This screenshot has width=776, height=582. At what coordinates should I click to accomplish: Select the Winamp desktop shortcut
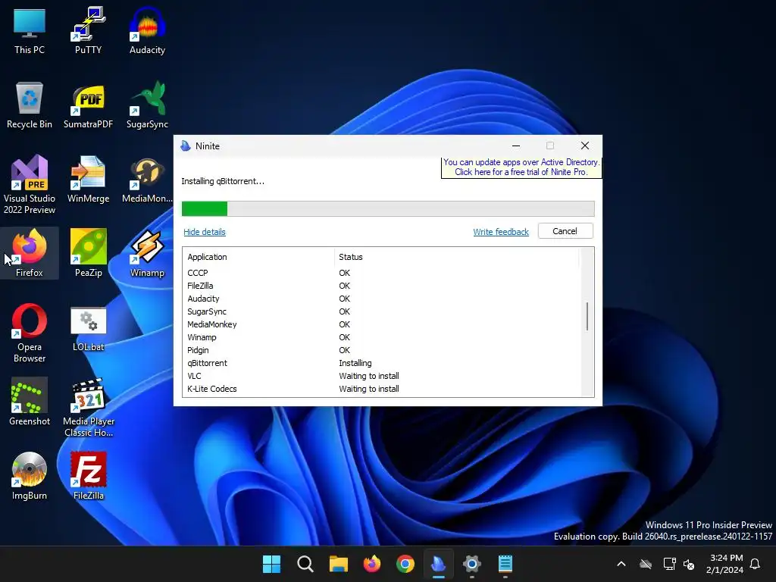147,253
